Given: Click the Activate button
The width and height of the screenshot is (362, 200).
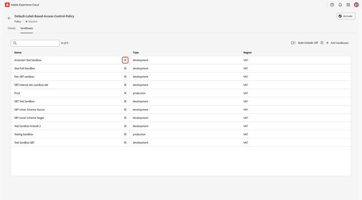Looking at the screenshot, I should click(346, 16).
